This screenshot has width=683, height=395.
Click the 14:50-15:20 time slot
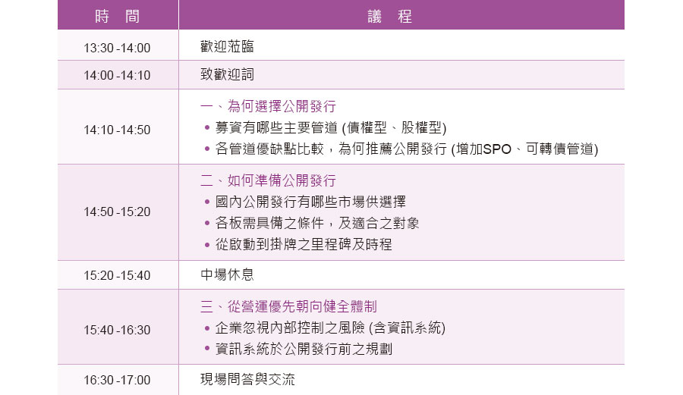click(x=118, y=212)
